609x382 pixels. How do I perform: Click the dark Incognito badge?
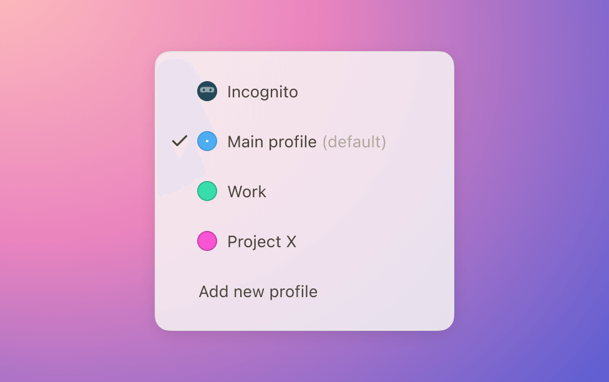207,91
